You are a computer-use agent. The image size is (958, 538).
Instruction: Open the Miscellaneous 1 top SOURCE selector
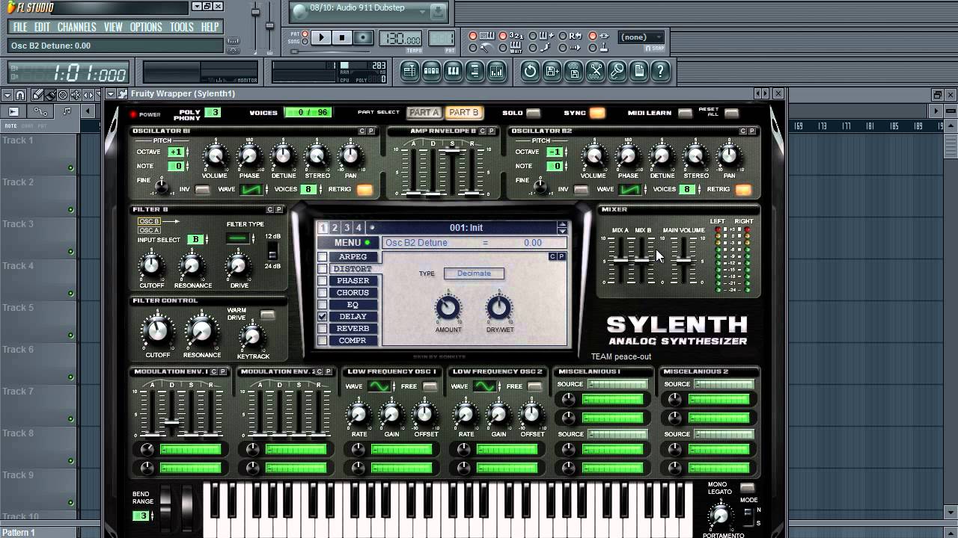(617, 385)
